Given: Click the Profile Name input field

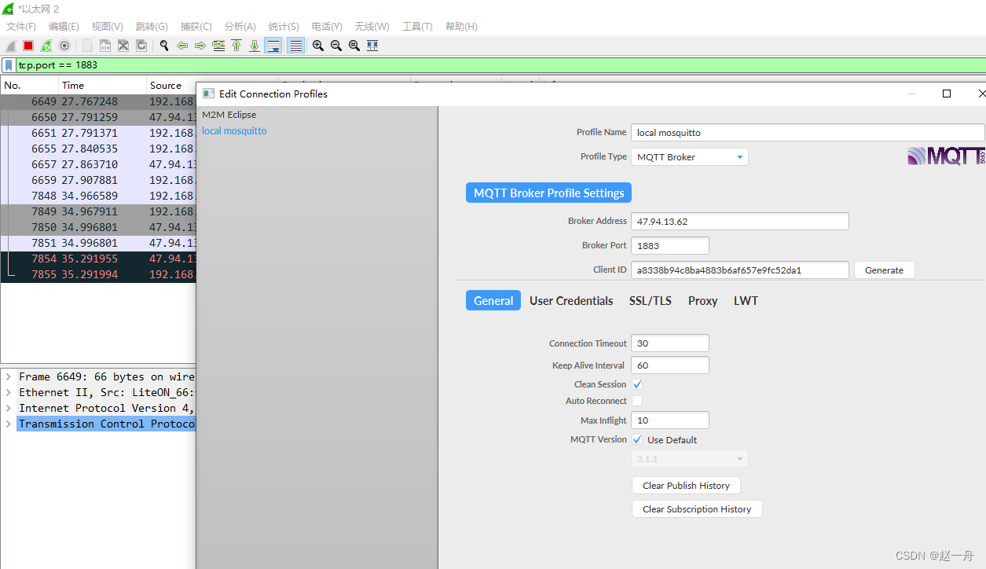Looking at the screenshot, I should (x=808, y=133).
